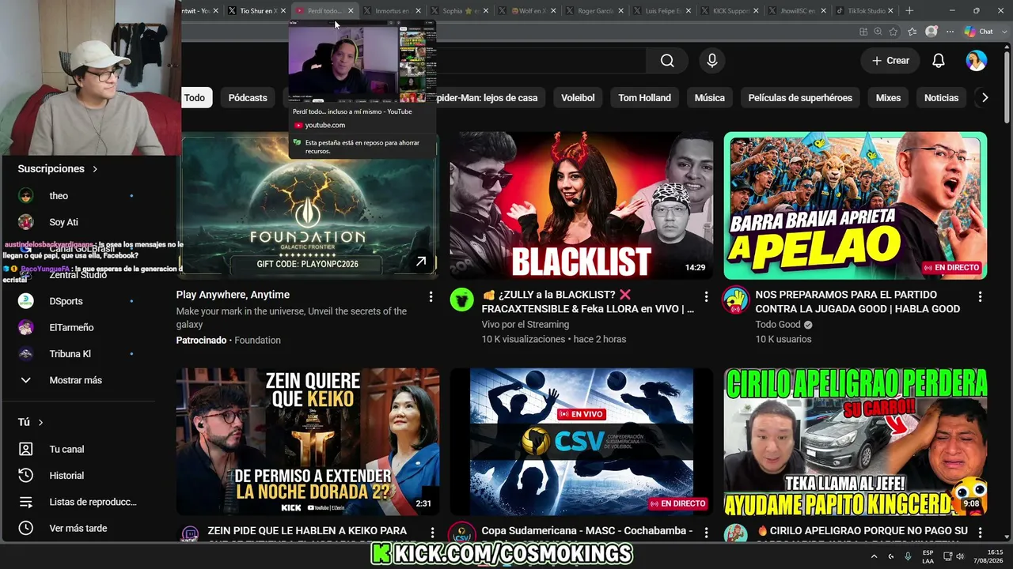Start voice search with the microphone icon

point(712,61)
